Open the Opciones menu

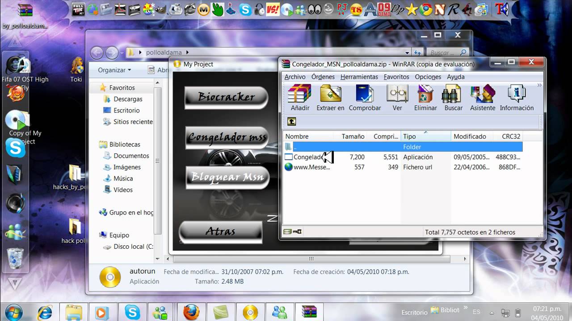pos(428,77)
